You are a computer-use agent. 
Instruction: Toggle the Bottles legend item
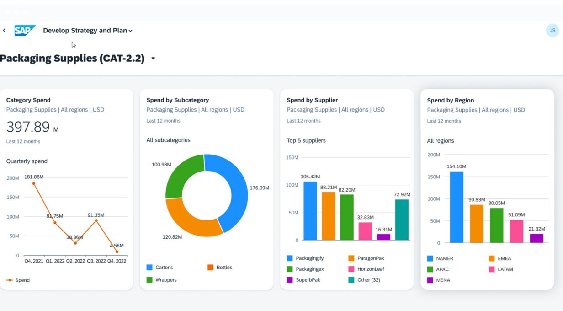[220, 268]
